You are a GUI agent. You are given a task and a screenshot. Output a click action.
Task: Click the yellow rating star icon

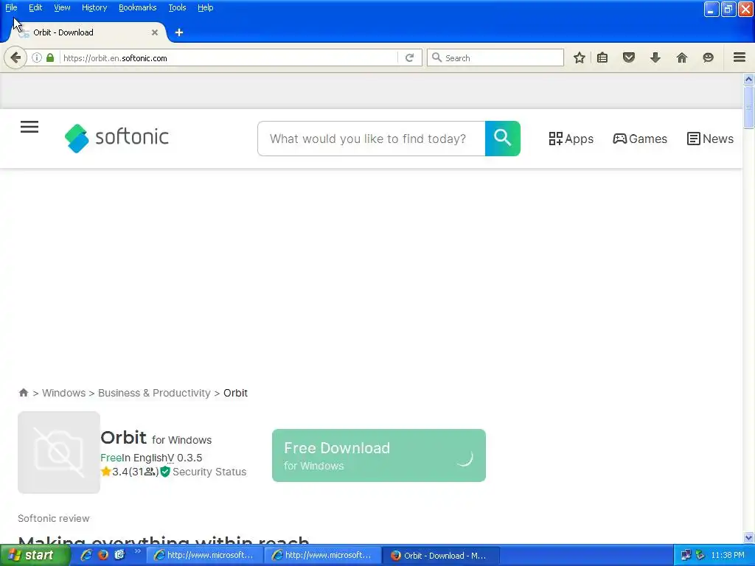pos(106,472)
